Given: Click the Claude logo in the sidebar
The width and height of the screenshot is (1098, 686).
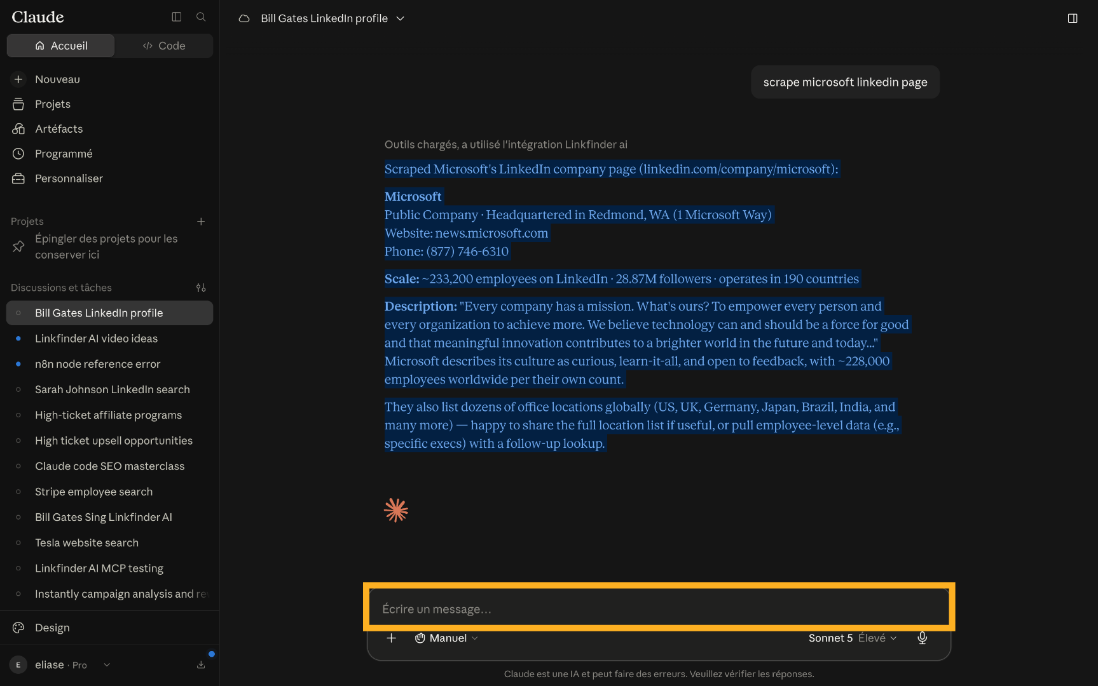Looking at the screenshot, I should pyautogui.click(x=38, y=17).
